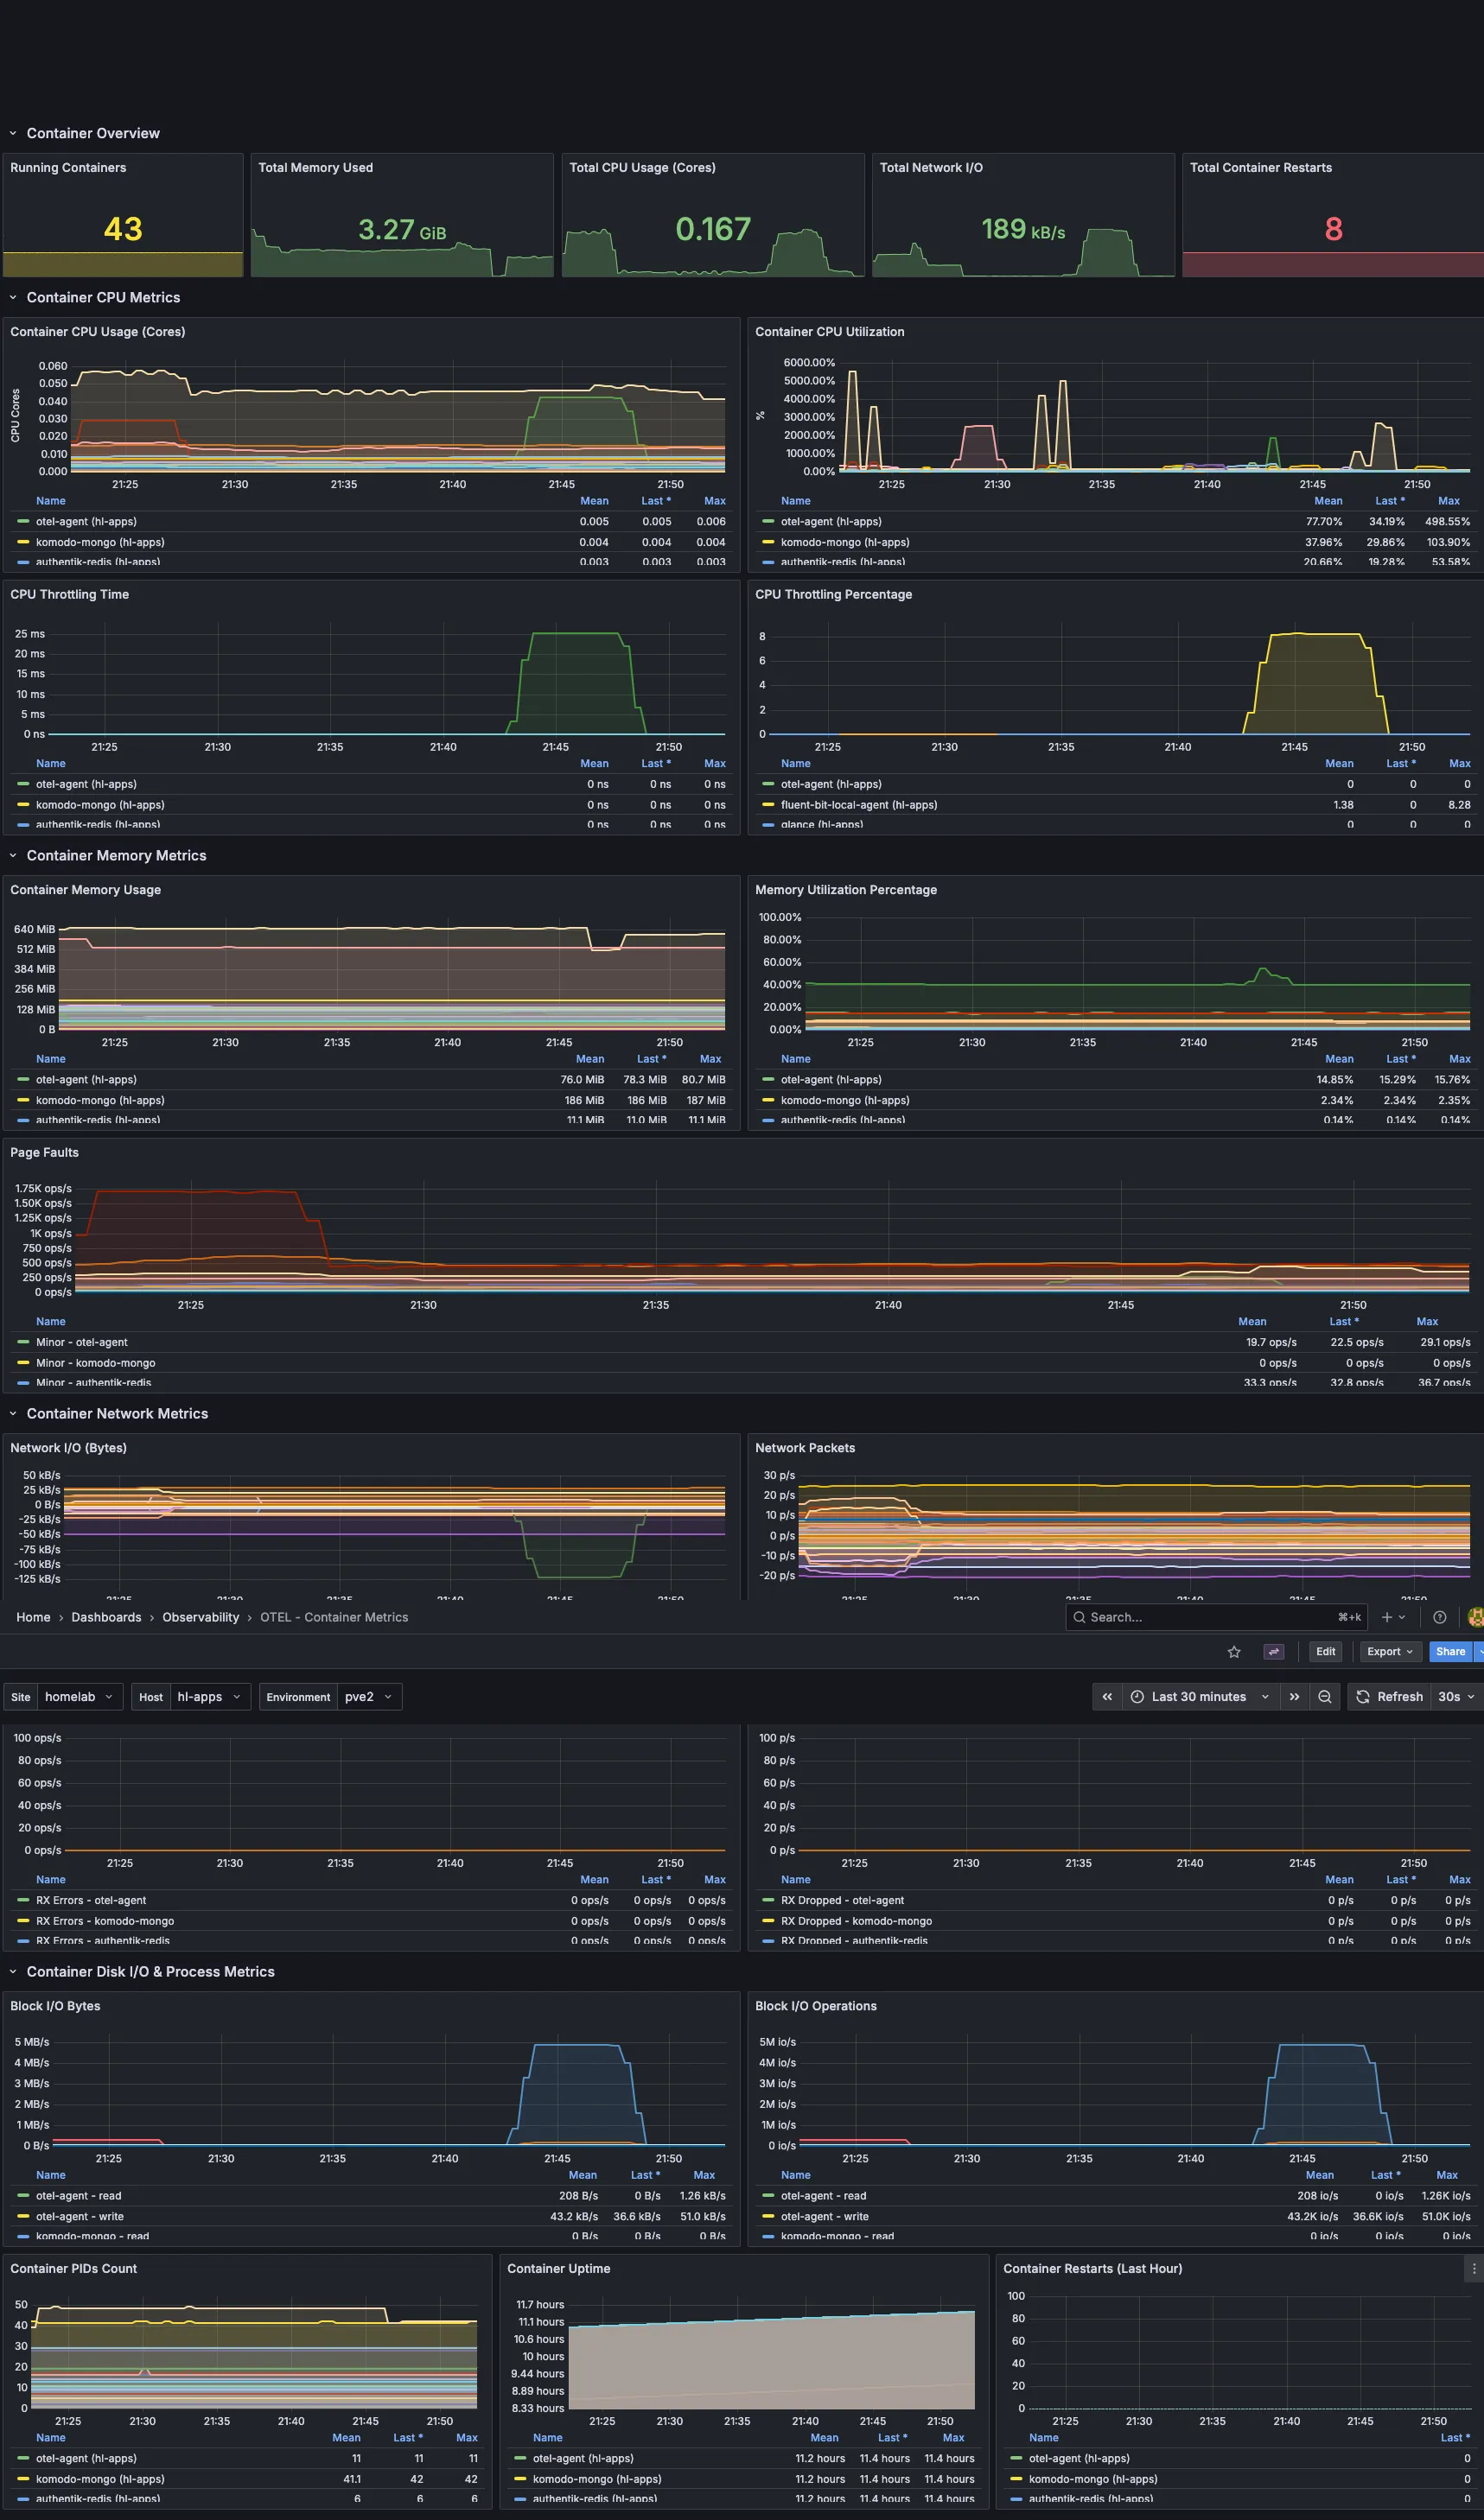The width and height of the screenshot is (1484, 2520).
Task: Click the Search input field
Action: pyautogui.click(x=1201, y=1617)
